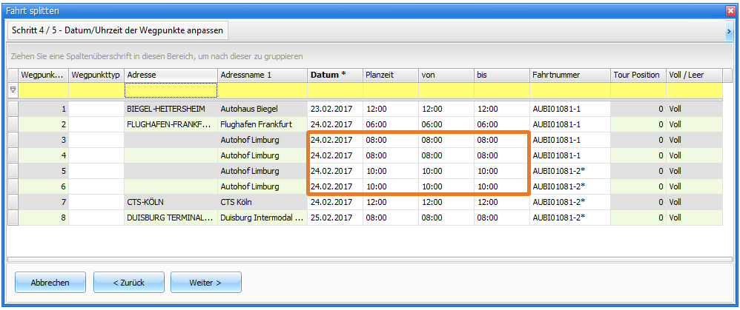Click the Datum cell of Wegpunkt 3
This screenshot has width=740, height=310.
(x=334, y=140)
